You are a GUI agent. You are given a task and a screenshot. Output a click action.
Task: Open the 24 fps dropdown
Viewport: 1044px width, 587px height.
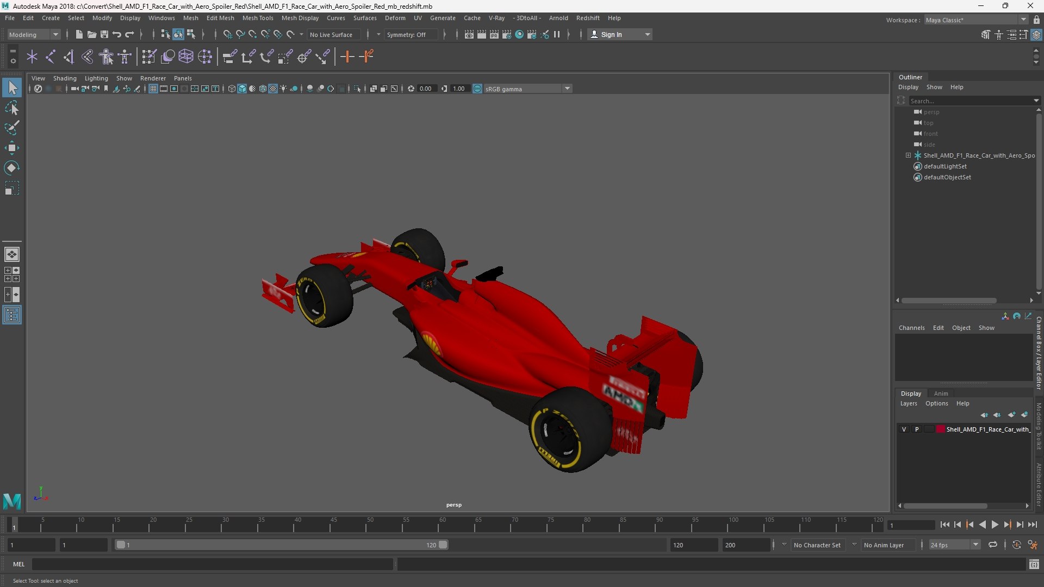tap(955, 545)
